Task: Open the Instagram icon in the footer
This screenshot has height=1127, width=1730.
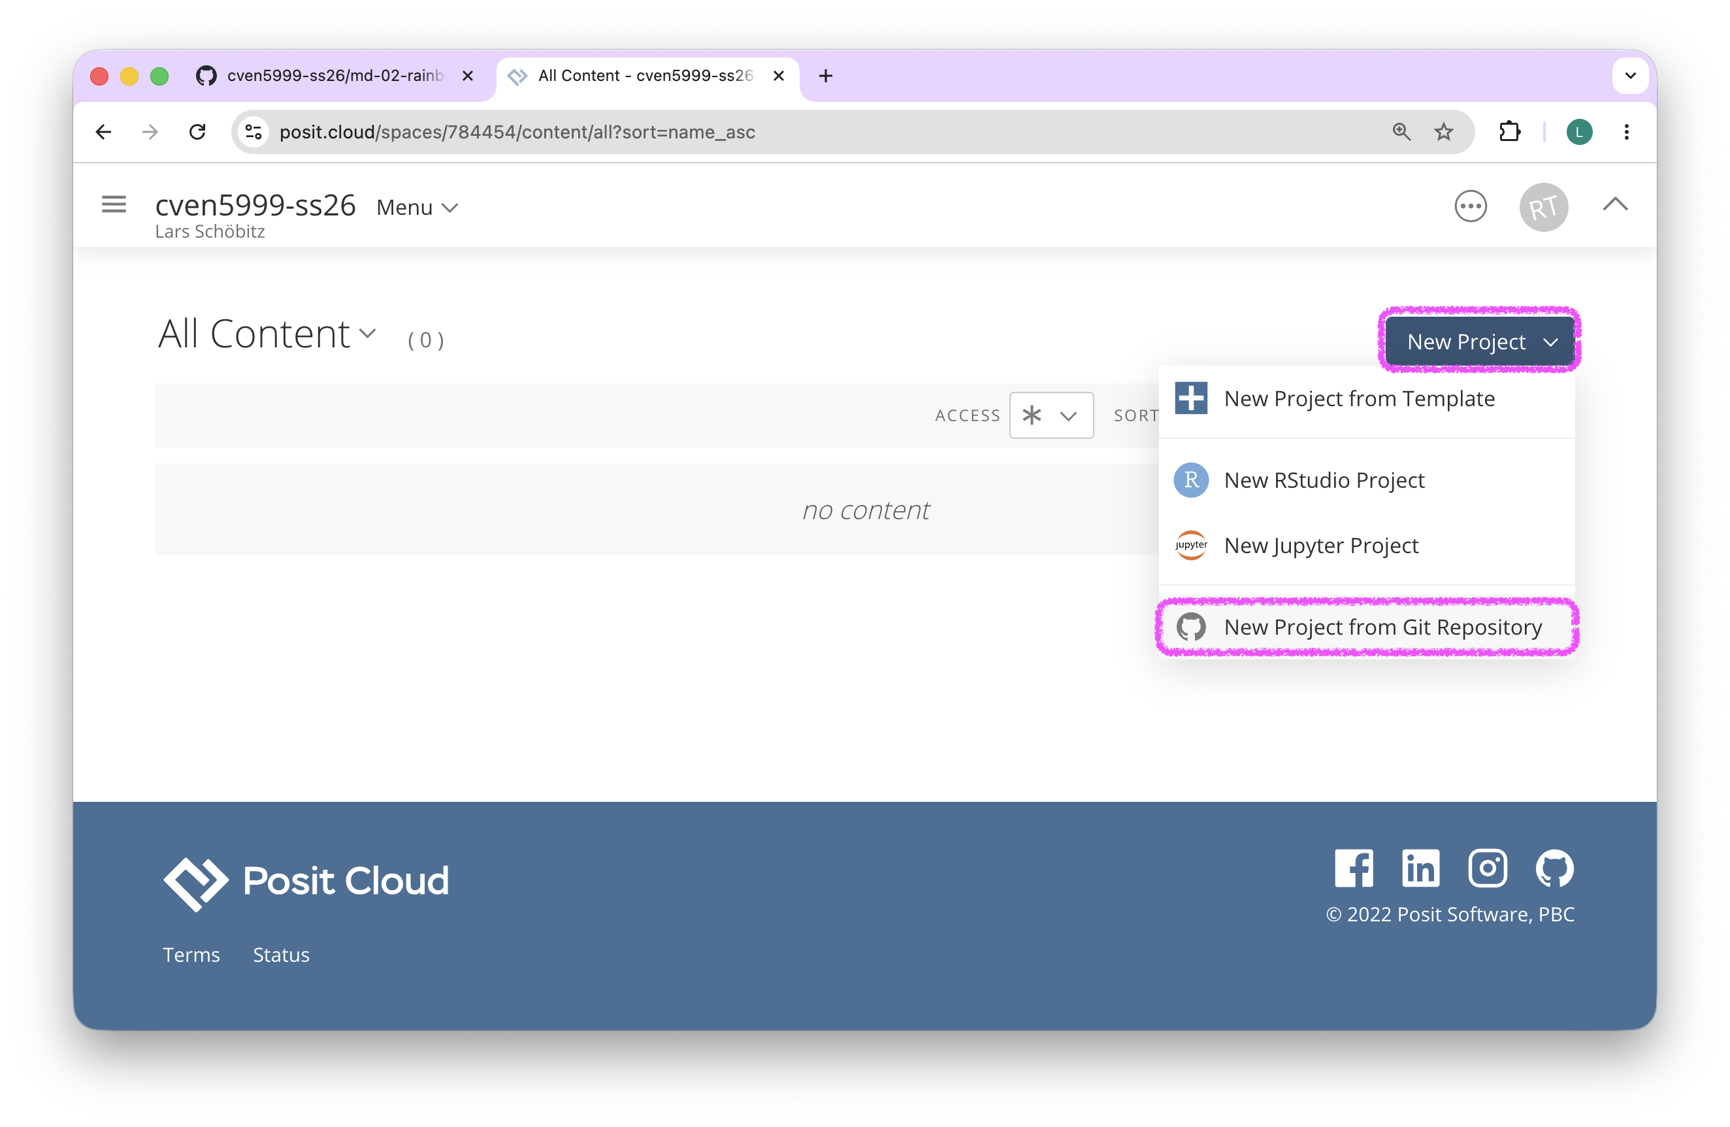Action: pyautogui.click(x=1487, y=868)
